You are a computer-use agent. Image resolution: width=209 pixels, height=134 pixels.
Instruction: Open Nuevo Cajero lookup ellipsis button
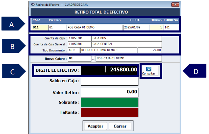point(93,59)
